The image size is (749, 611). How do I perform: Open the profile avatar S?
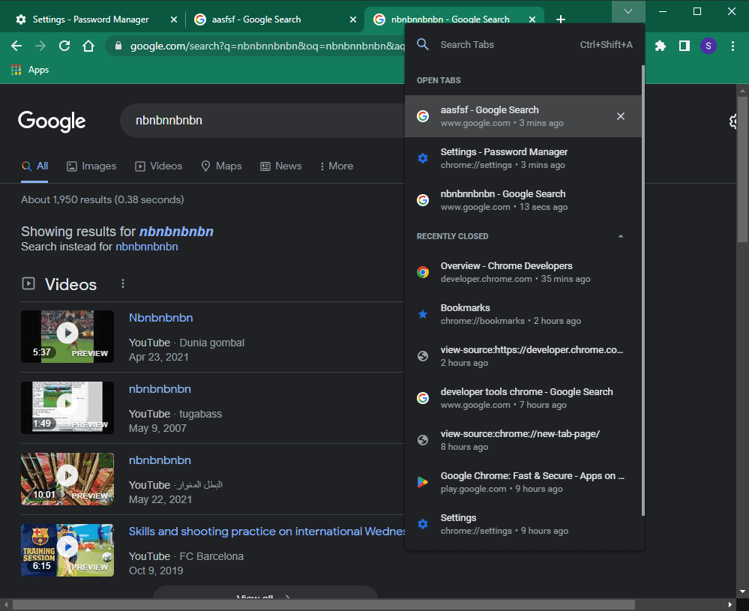click(x=709, y=46)
